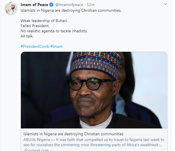Click the glasses in the article photo
Image resolution: width=175 pixels, height=151 pixels.
click(91, 84)
